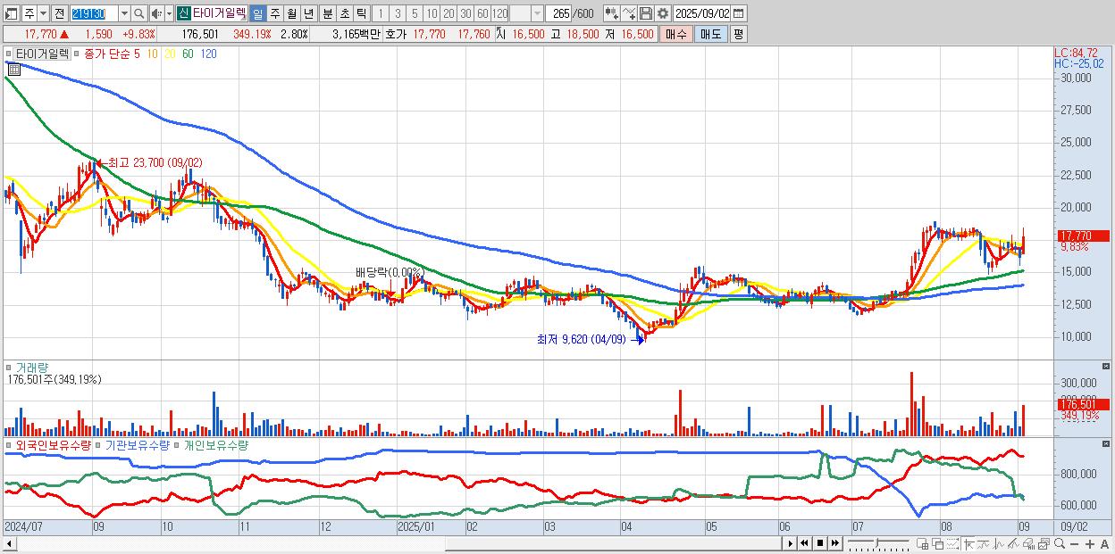Click the stop button in bottom controls
This screenshot has width=1115, height=554.
(x=820, y=544)
